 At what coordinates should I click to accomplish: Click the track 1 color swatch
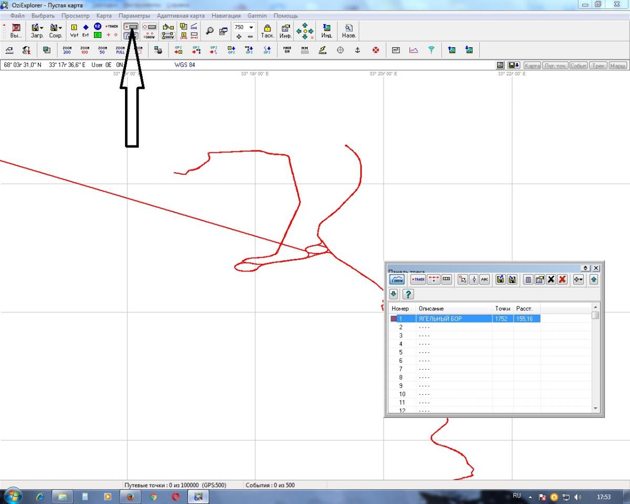pyautogui.click(x=394, y=319)
